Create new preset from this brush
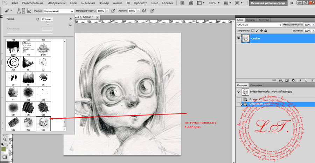Screen dimensions: 315x163 pos(70,25)
